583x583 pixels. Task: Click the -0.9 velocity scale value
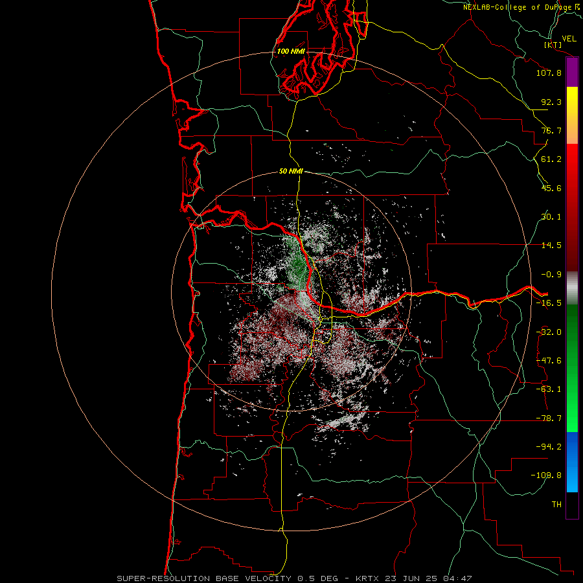coord(551,275)
